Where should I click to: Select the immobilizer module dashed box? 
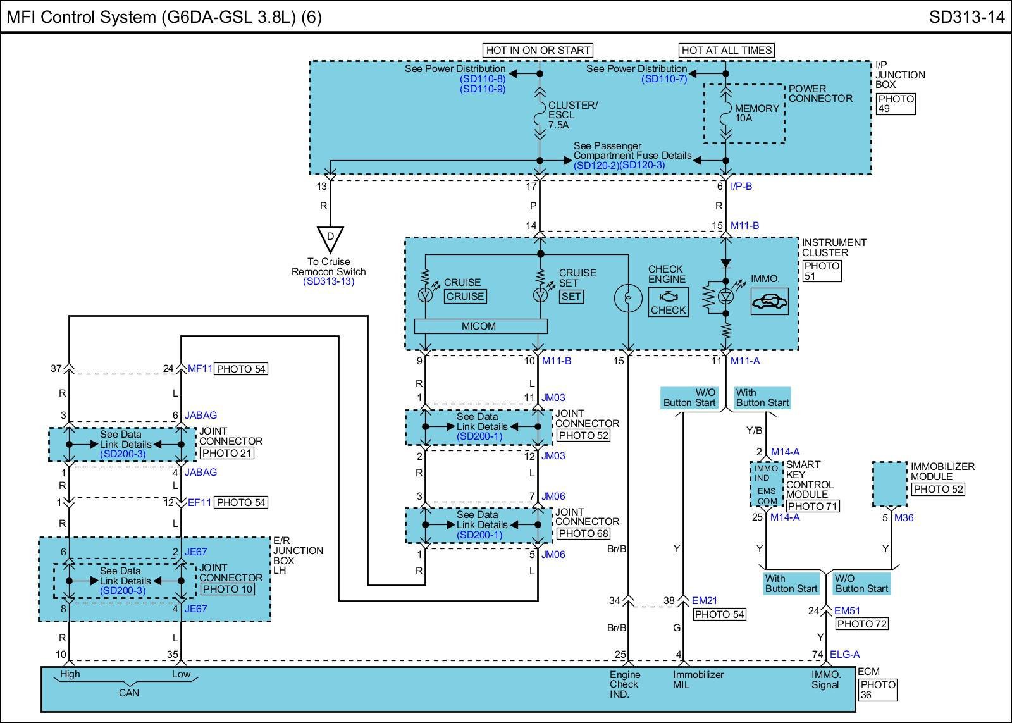tap(890, 484)
